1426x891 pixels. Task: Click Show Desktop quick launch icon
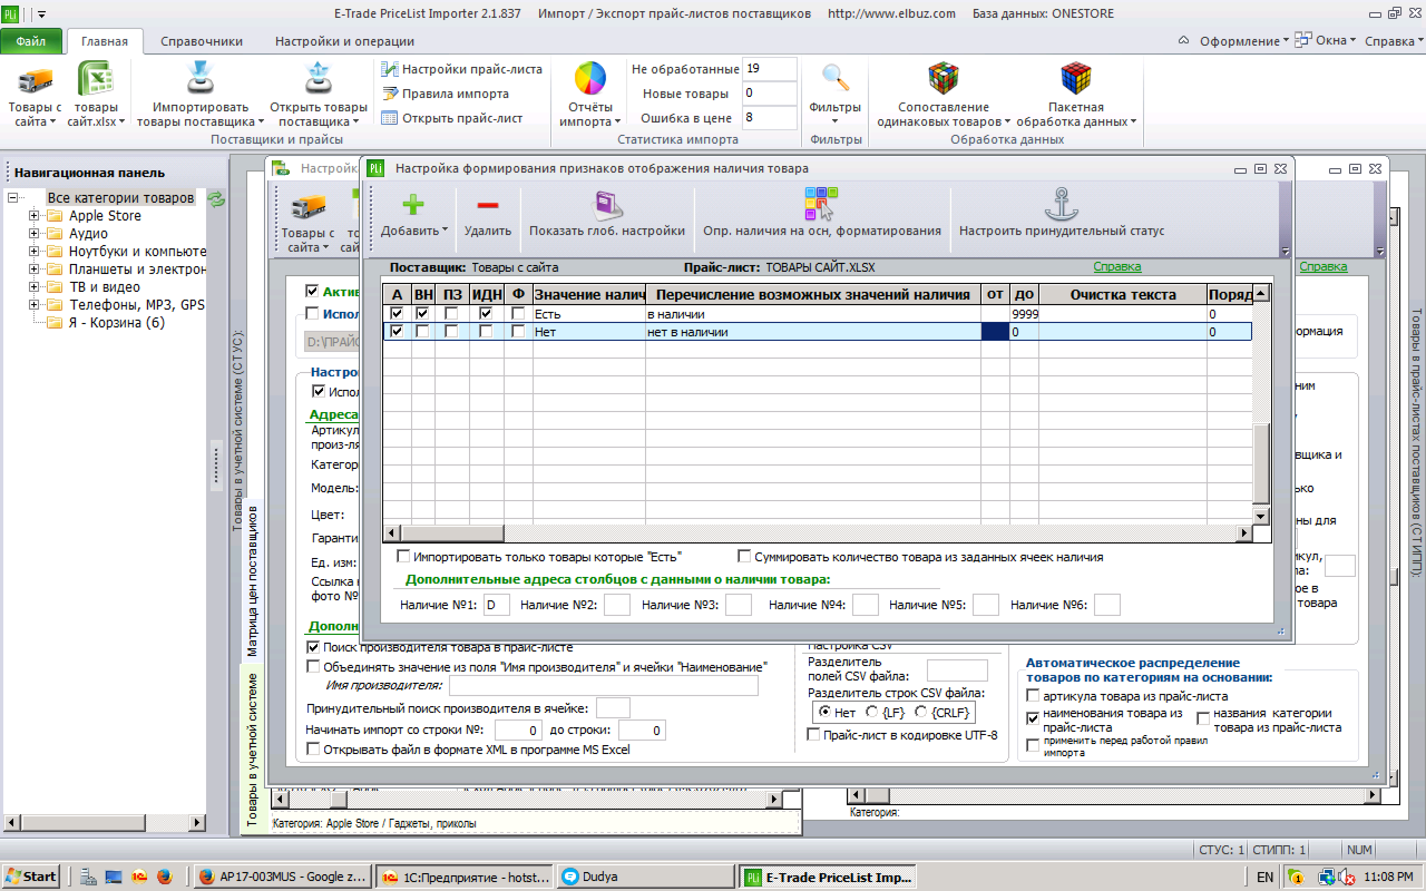point(113,877)
